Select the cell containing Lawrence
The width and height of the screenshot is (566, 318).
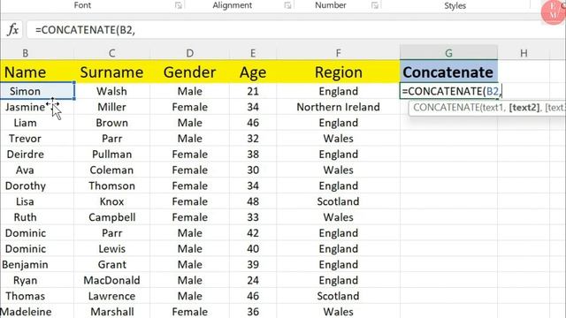[112, 296]
